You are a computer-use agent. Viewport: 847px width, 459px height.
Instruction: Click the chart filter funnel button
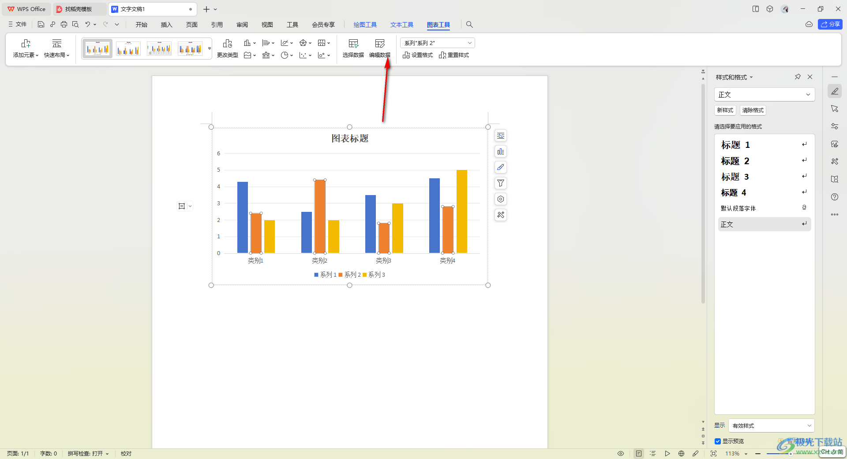point(501,183)
